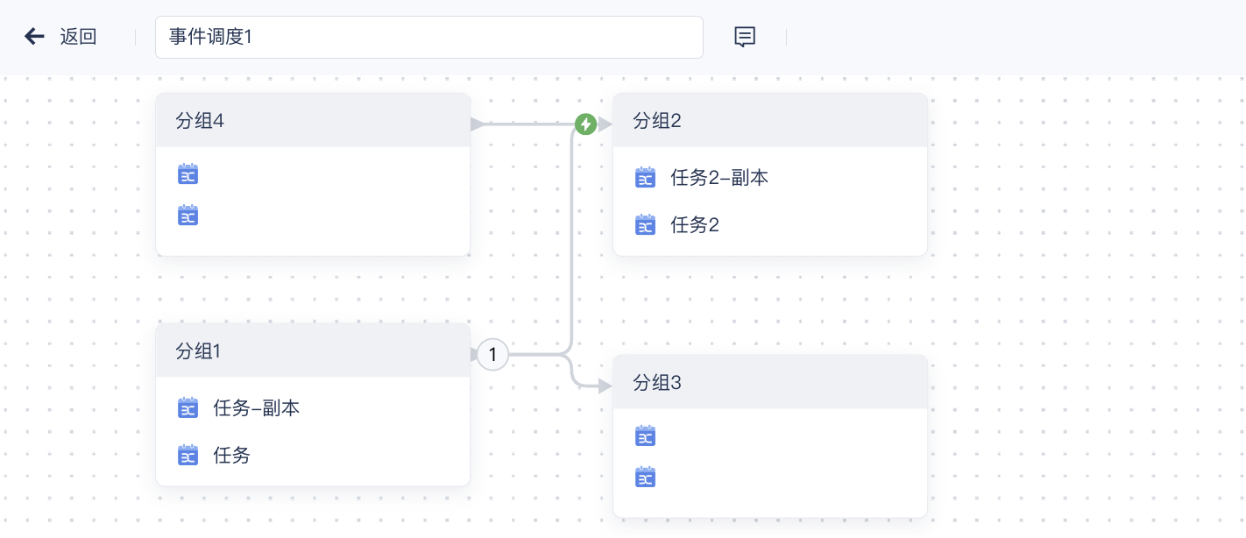Viewport: 1246px width, 538px height.
Task: Open the comment/notes icon in toolbar
Action: (x=745, y=37)
